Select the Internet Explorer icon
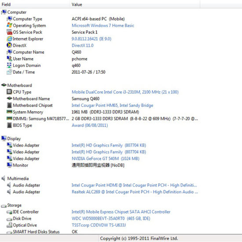Viewport: 242px width, 242px height. [9, 39]
